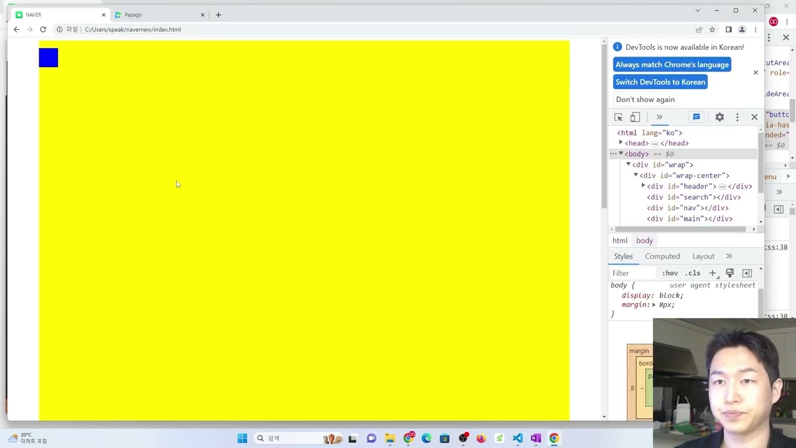The height and width of the screenshot is (448, 796).
Task: Click the blue square on the page
Action: (49, 58)
